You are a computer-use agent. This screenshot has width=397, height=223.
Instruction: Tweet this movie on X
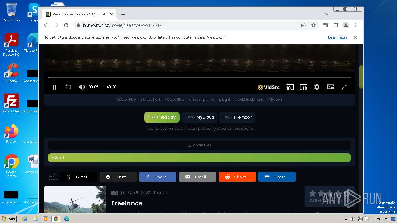(x=78, y=177)
